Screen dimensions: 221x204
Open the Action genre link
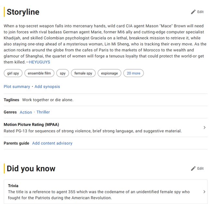[x=26, y=112]
